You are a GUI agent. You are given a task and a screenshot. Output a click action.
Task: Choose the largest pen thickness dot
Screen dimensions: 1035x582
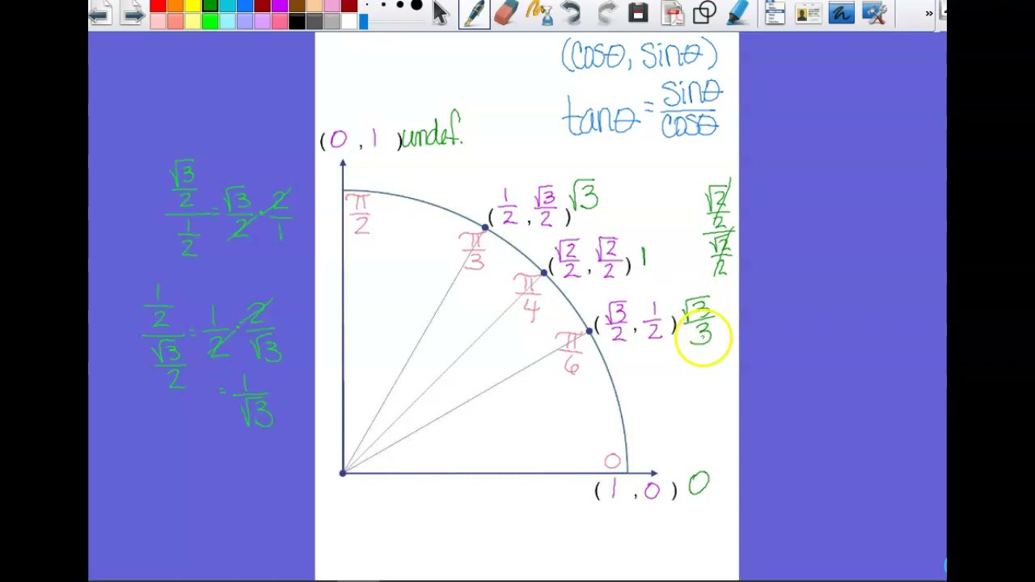pos(416,4)
